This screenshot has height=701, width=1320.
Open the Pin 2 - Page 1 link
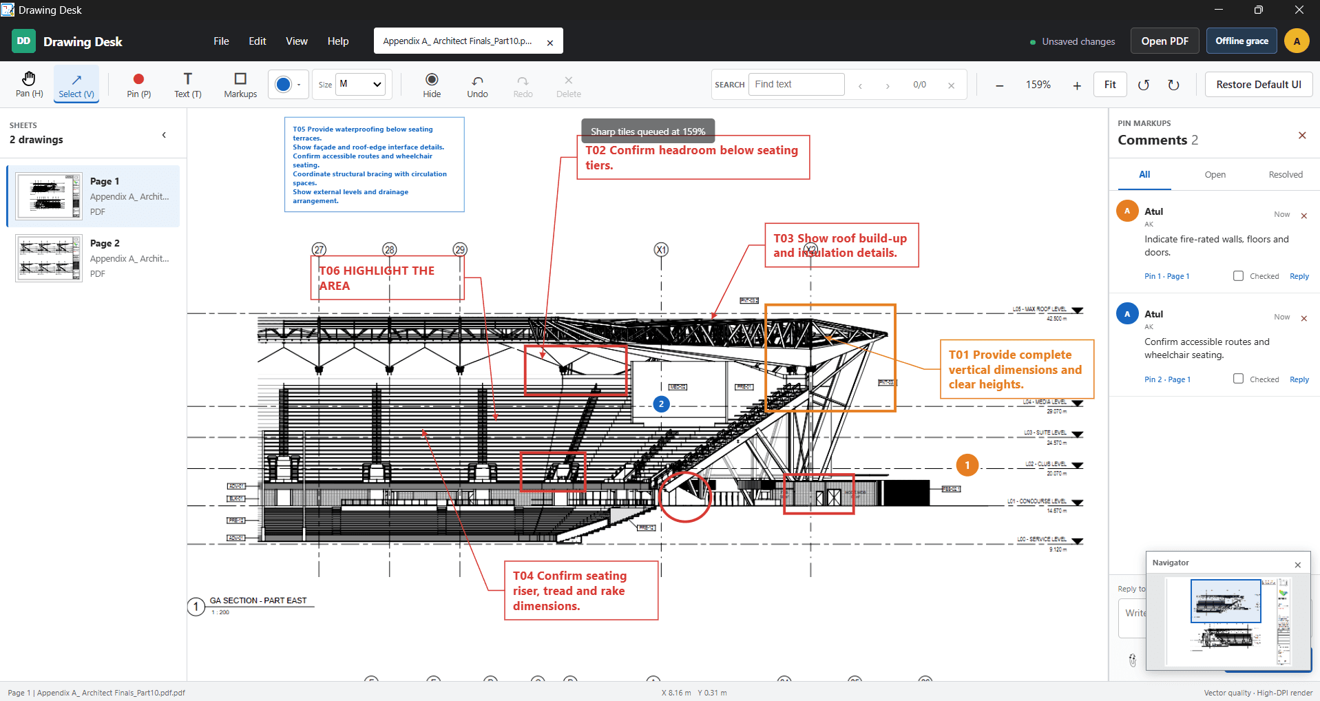tap(1166, 379)
